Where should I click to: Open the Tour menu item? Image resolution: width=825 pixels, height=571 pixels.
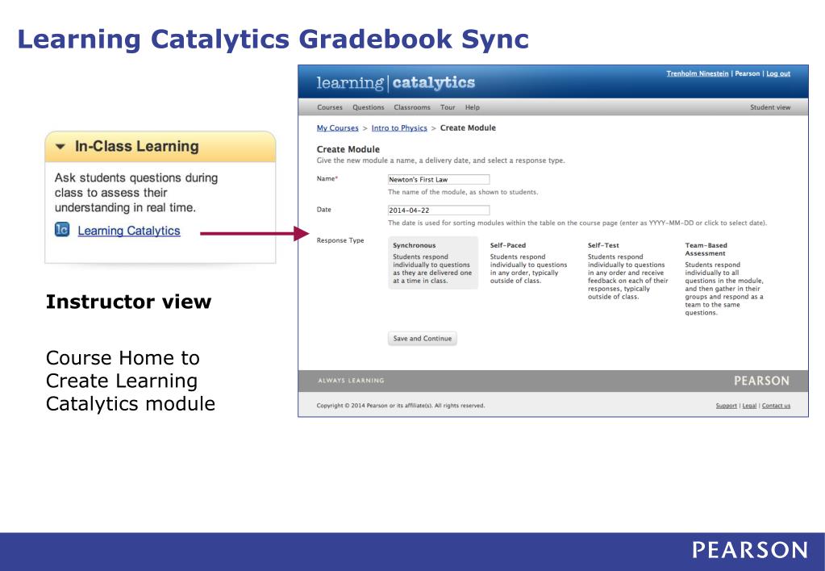pyautogui.click(x=448, y=107)
